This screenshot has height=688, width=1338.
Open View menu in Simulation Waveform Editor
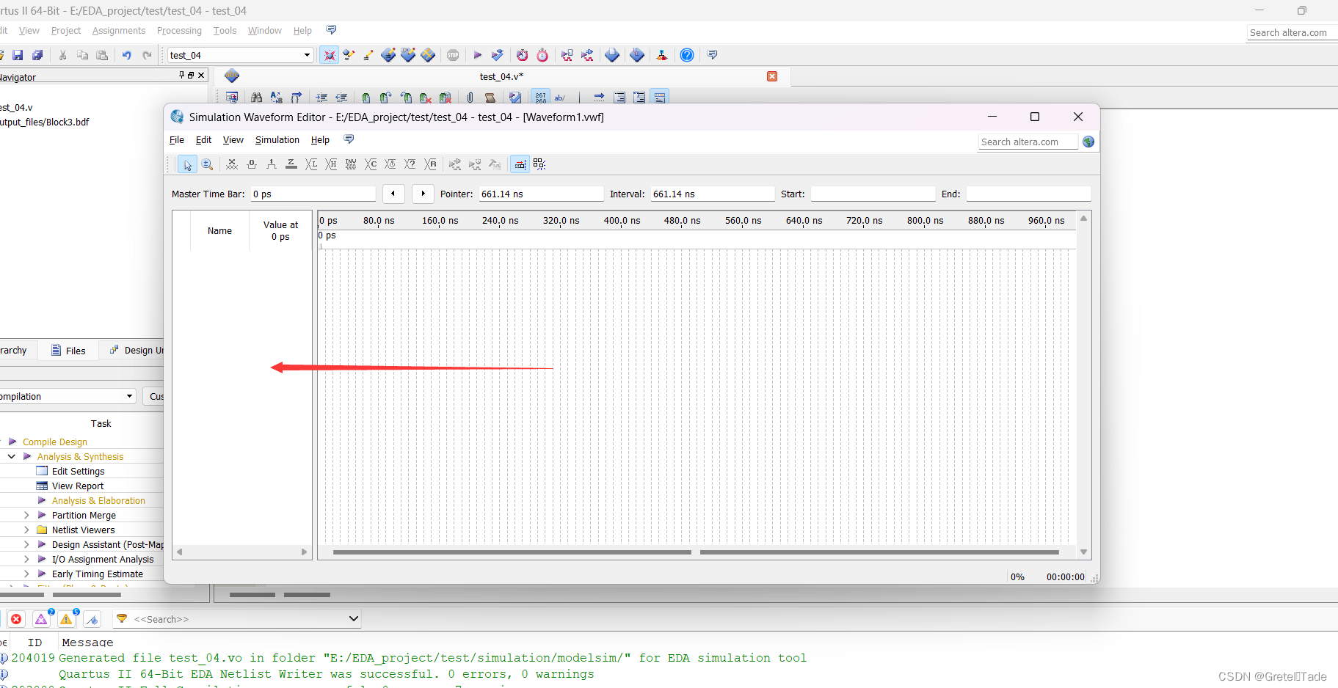[x=233, y=140]
